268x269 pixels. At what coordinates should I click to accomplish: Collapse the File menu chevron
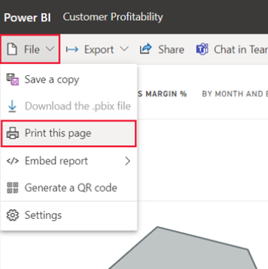pyautogui.click(x=50, y=49)
